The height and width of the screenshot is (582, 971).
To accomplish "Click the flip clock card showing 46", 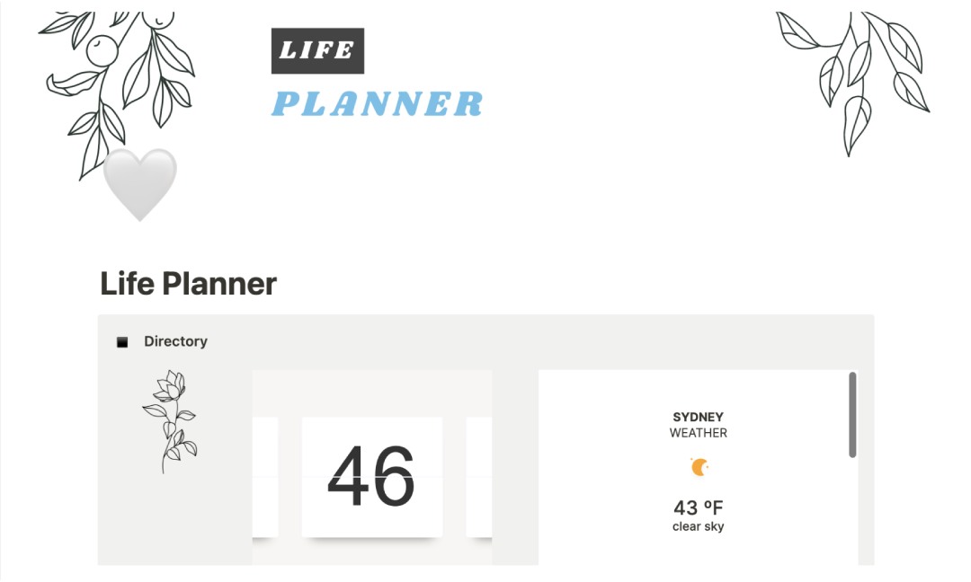I will pos(371,476).
